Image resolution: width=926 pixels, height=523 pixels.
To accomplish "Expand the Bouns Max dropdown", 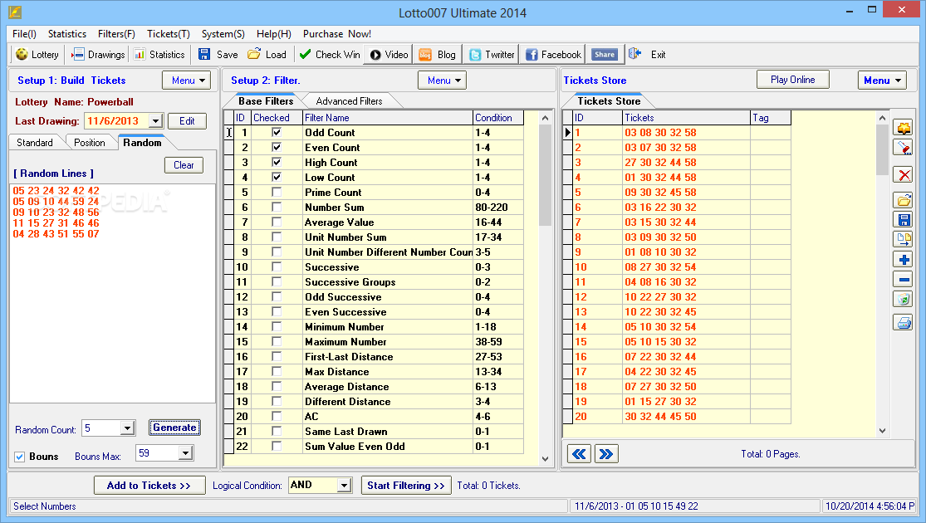I will (x=185, y=453).
